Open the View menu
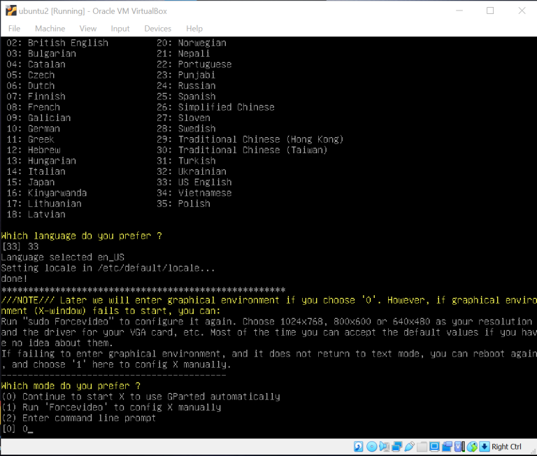Screen dimensions: 537x456 [x=88, y=29]
